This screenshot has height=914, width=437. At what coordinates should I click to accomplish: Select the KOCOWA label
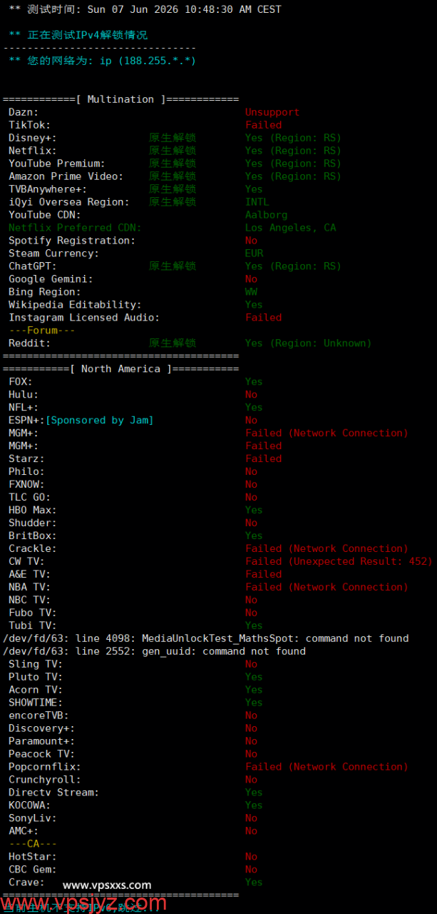click(x=29, y=806)
